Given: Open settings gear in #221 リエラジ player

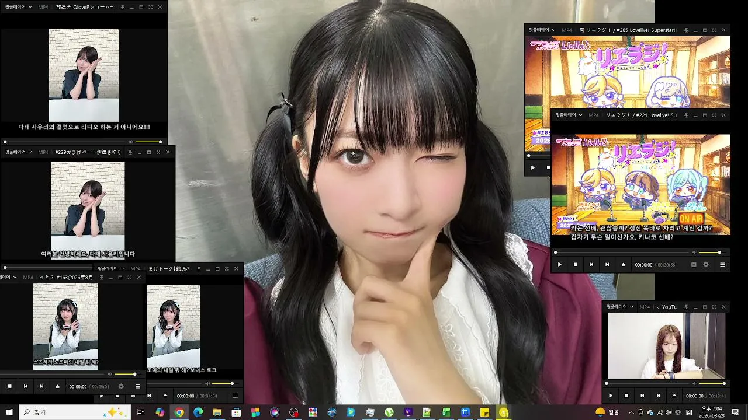Looking at the screenshot, I should (x=706, y=264).
